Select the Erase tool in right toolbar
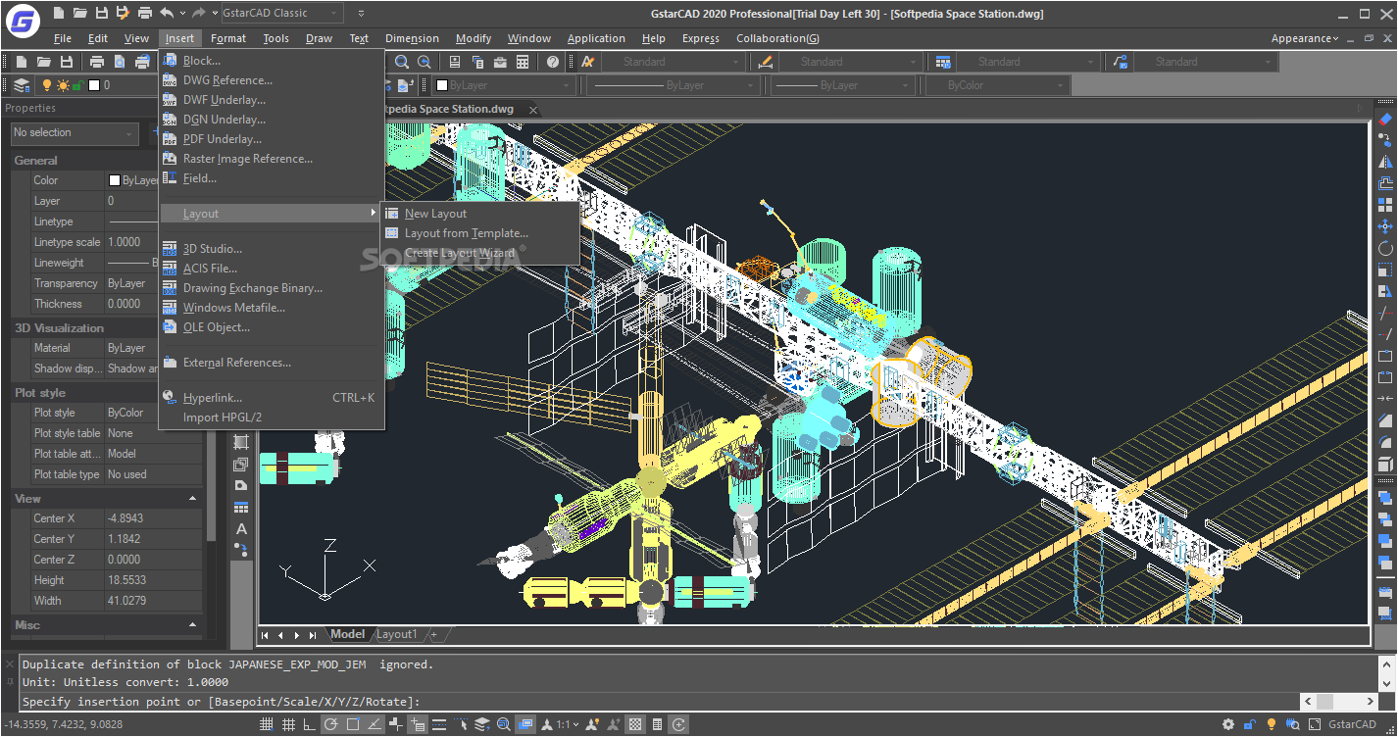 point(1385,119)
